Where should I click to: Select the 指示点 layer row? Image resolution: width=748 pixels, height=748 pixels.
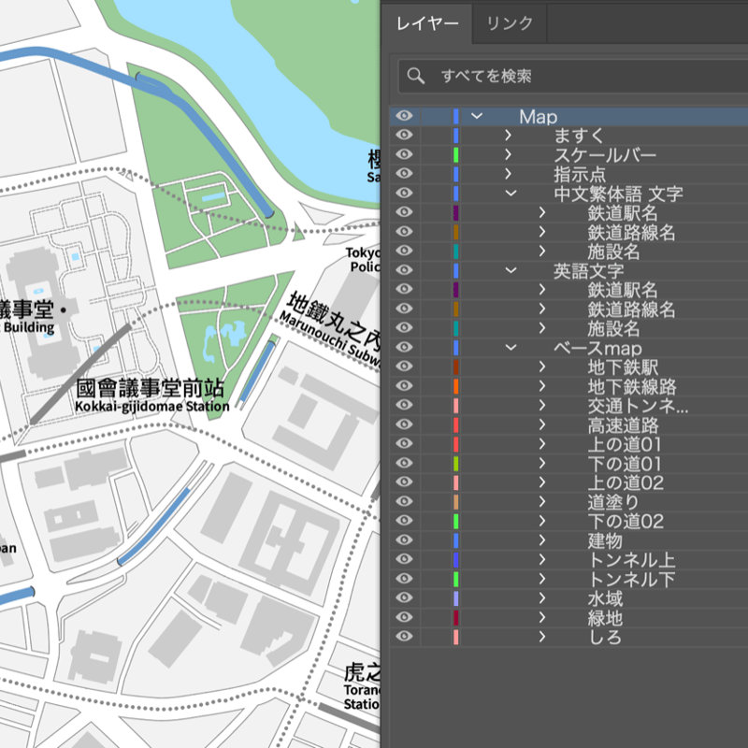(x=568, y=174)
